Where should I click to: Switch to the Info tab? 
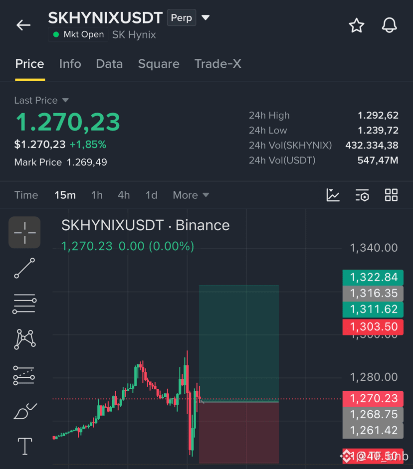point(70,64)
